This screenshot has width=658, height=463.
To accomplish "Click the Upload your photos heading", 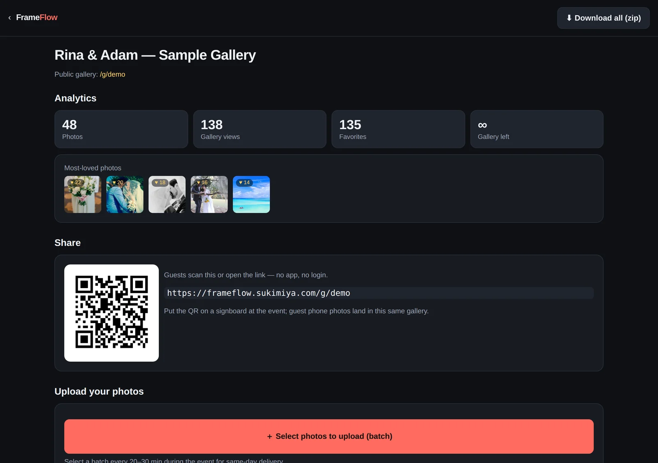I will pos(99,391).
